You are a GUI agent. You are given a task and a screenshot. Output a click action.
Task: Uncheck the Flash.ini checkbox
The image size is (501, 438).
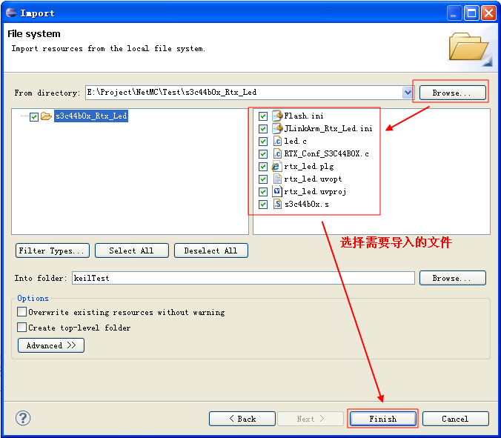pyautogui.click(x=263, y=116)
